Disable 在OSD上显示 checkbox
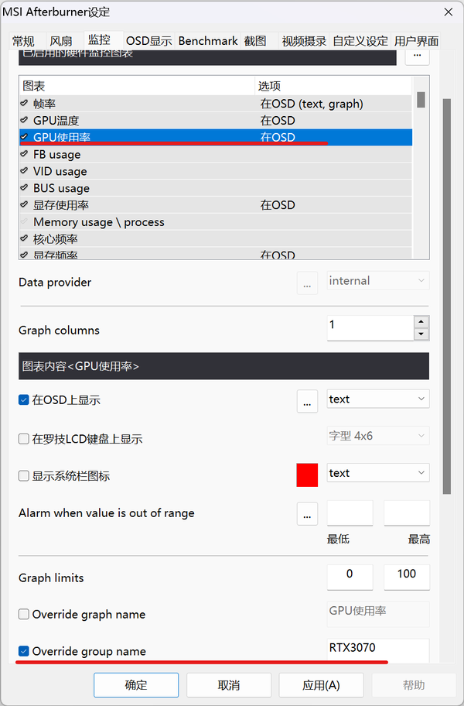This screenshot has width=464, height=706. click(x=24, y=400)
